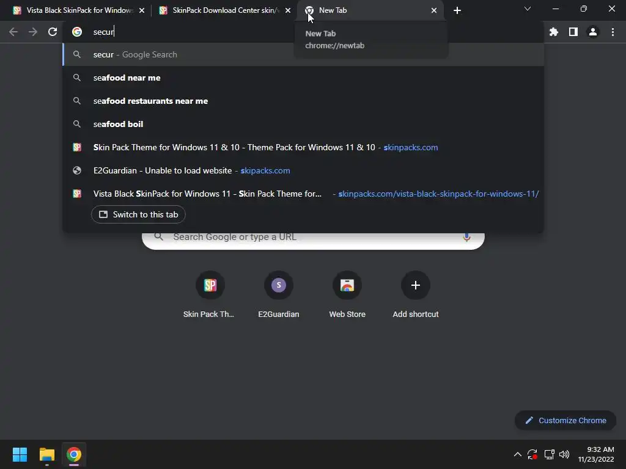Close the SkinPack Download Center tab
Viewport: 626px width, 469px height.
(x=288, y=10)
